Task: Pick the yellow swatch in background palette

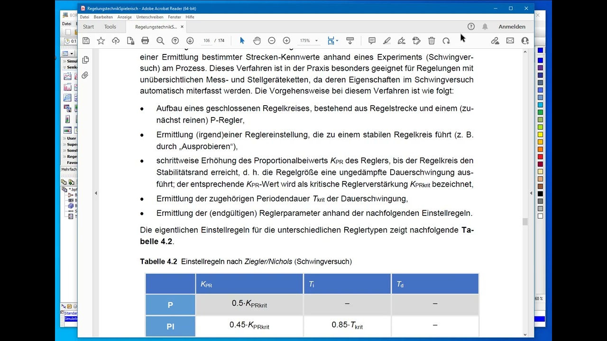Action: click(x=540, y=135)
